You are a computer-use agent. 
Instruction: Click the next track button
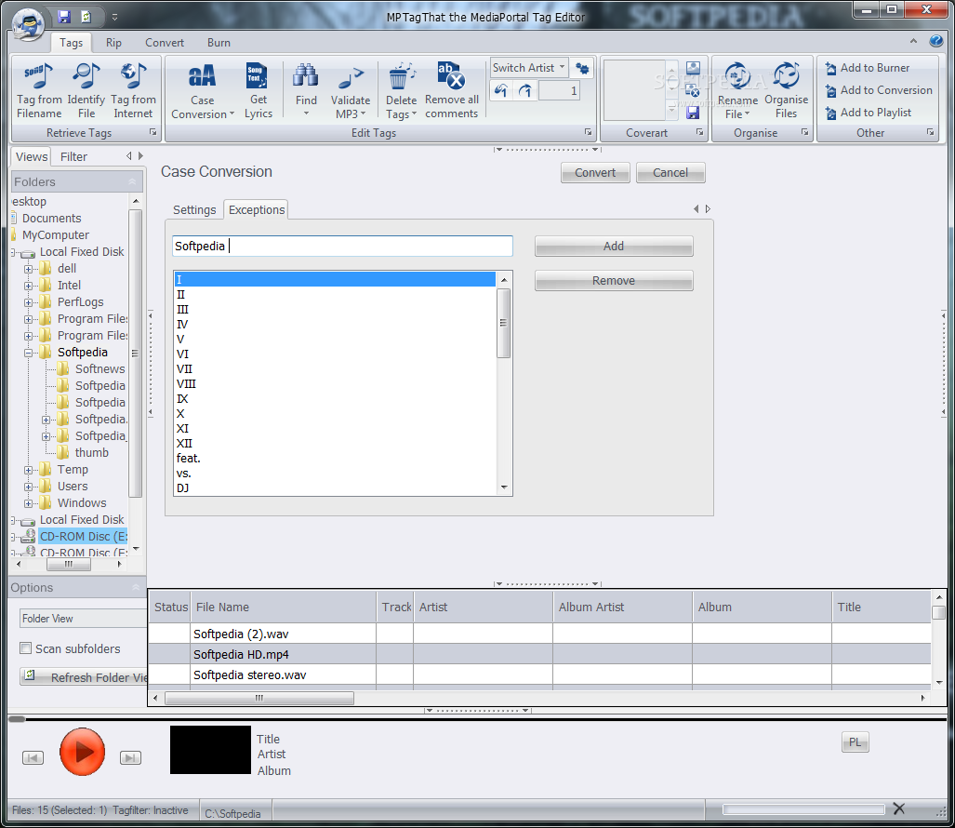click(130, 757)
